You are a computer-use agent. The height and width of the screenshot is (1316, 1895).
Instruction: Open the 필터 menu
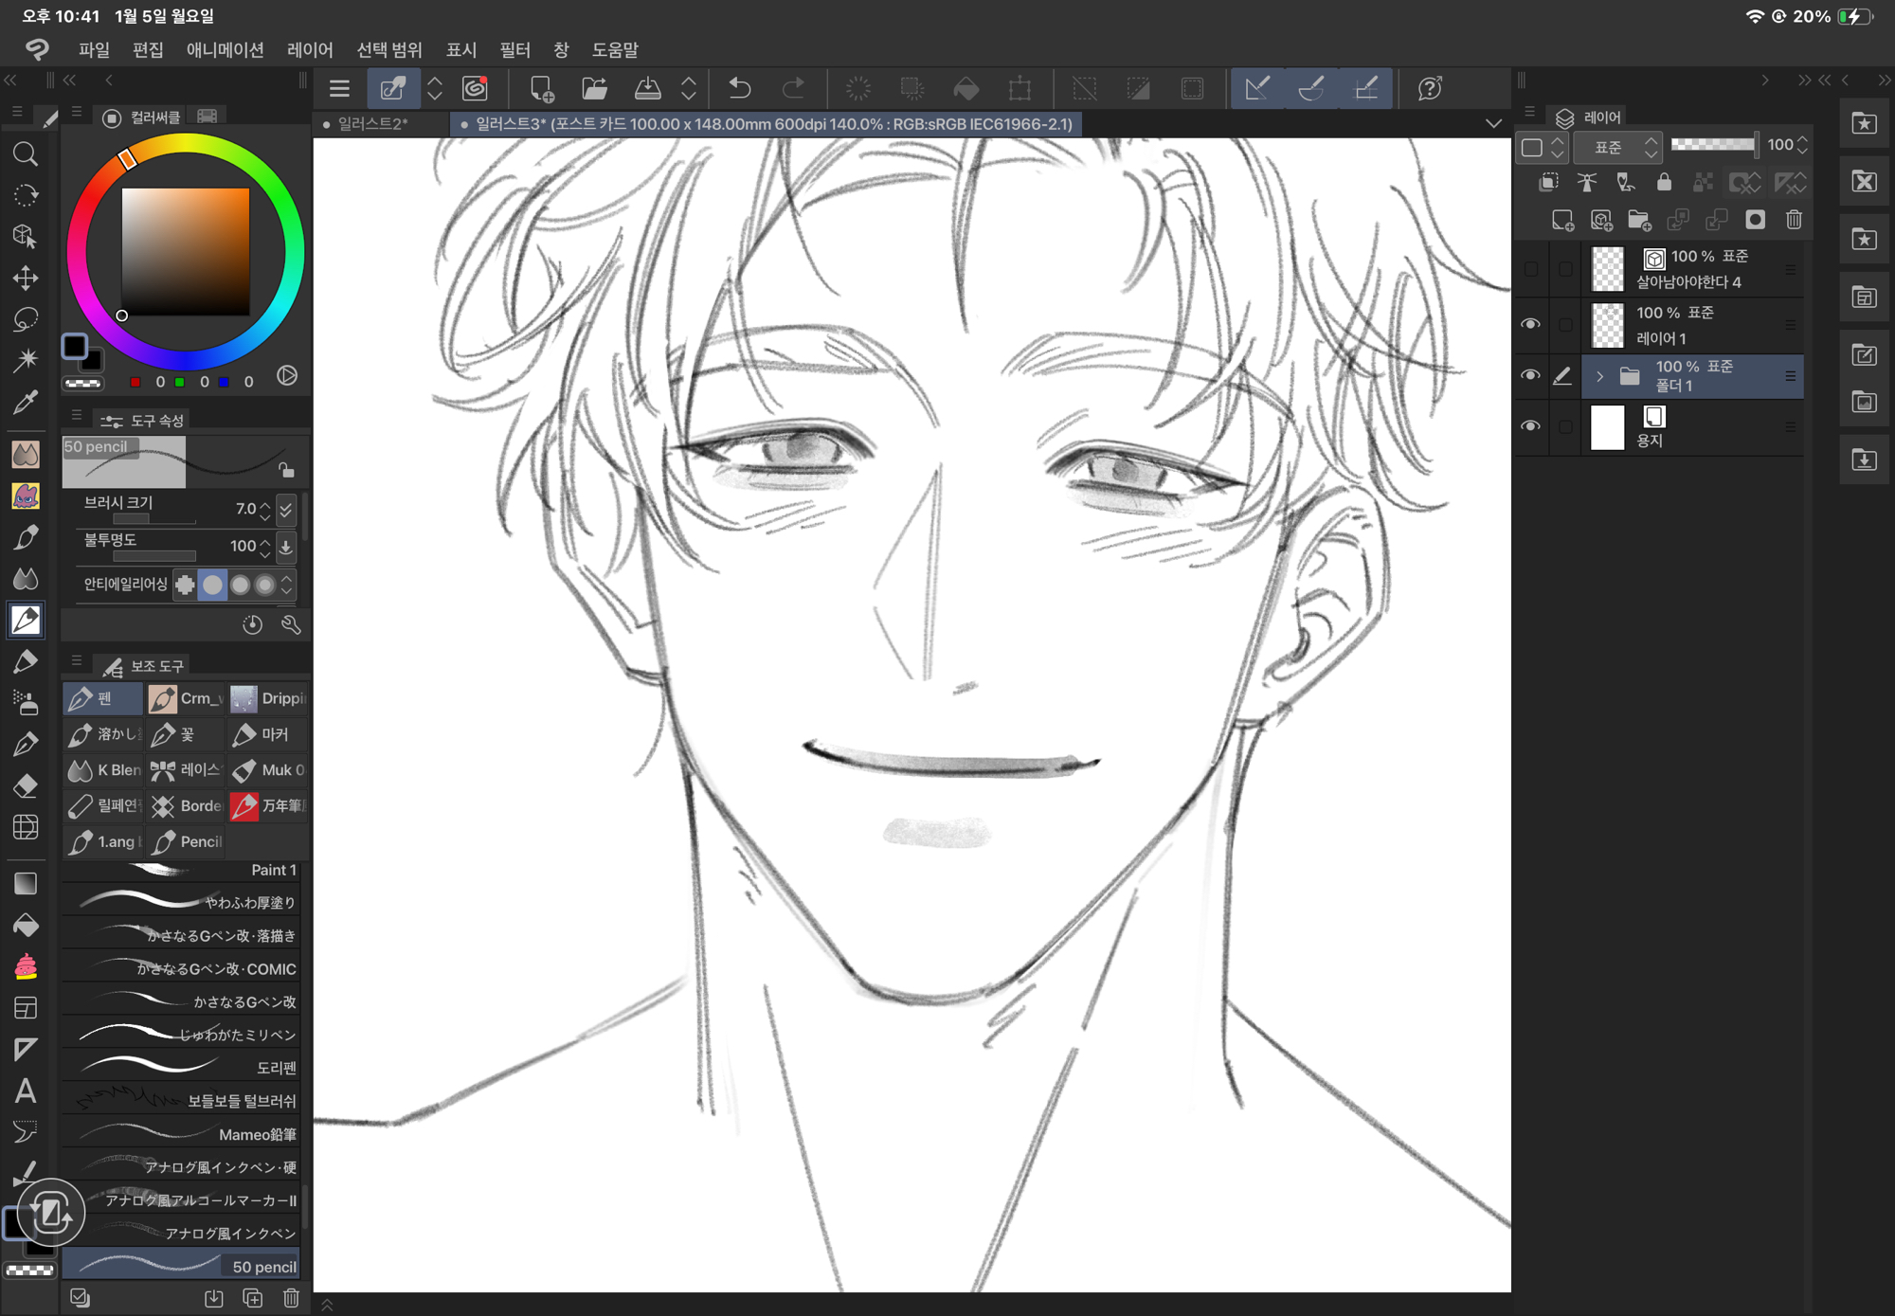(514, 49)
